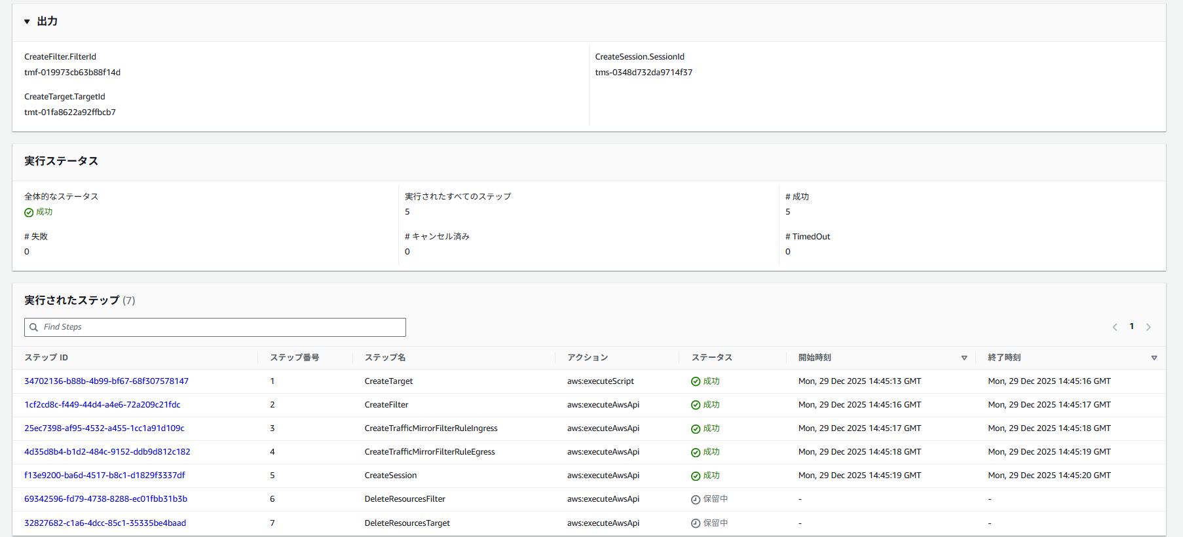
Task: Open step ID 4d35d8b4-b1d2-484c-9152-ddb9d812c182
Action: coord(107,452)
